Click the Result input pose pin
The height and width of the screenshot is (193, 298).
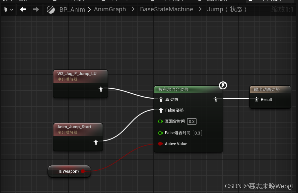point(257,100)
